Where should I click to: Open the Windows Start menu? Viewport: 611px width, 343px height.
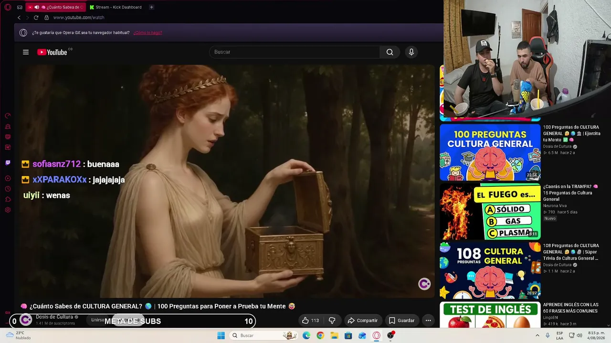click(221, 335)
